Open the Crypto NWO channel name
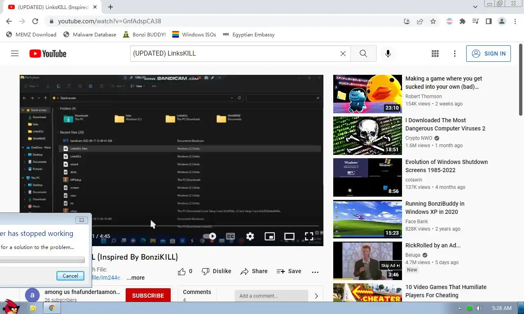This screenshot has width=524, height=314. [x=419, y=138]
